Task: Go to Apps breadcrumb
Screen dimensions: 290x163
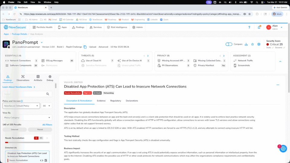Action: pyautogui.click(x=6, y=34)
